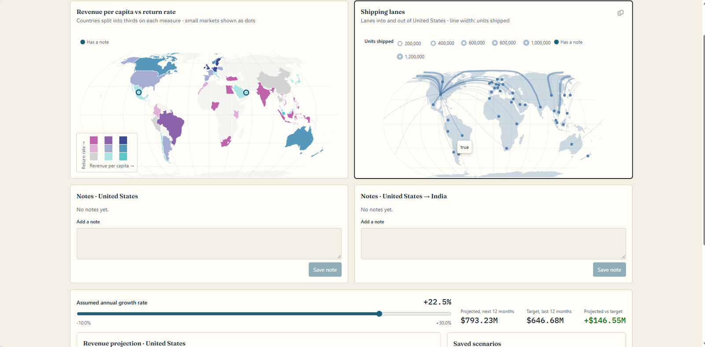Click the India port dot on Shipping lanes map
The height and width of the screenshot is (347, 705).
point(540,107)
